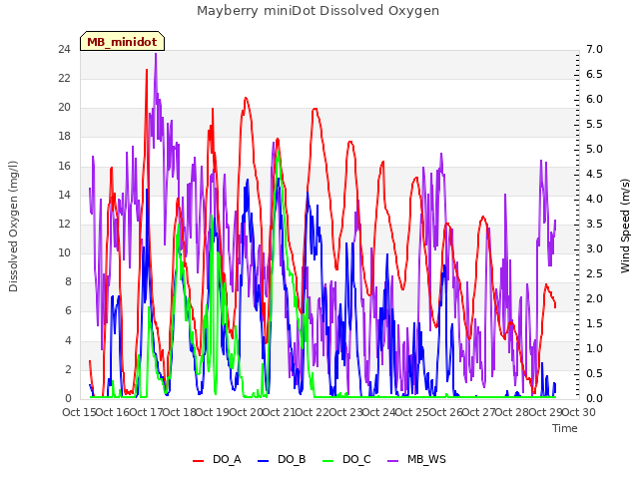Click the Oct 30 date tick label
The width and height of the screenshot is (639, 479).
tap(579, 412)
